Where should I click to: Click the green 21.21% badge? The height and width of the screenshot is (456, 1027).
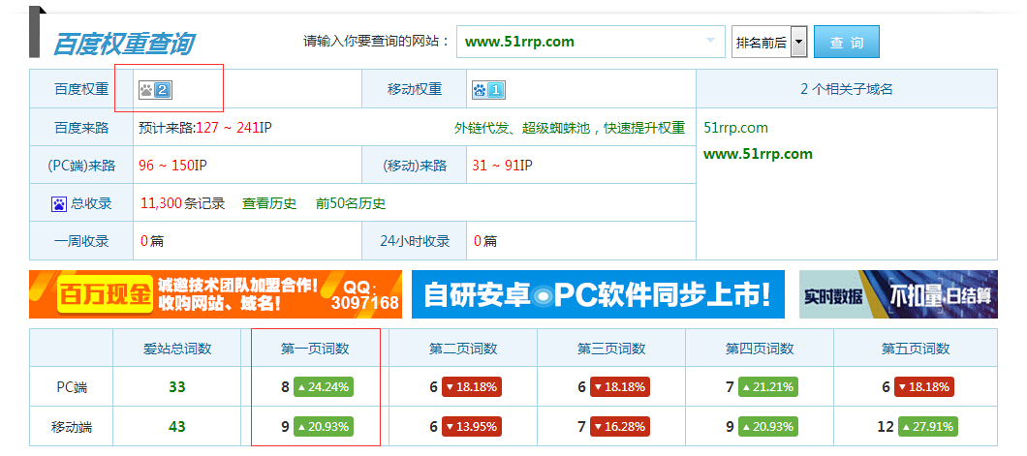click(x=767, y=387)
